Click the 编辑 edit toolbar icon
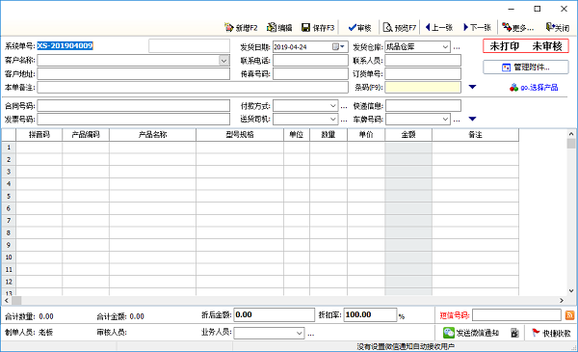 click(x=279, y=28)
